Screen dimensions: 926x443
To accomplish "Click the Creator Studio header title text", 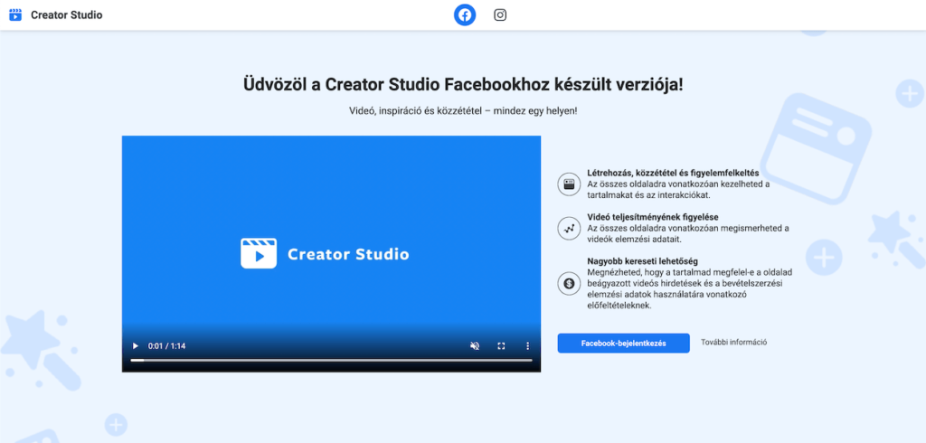I will point(67,15).
